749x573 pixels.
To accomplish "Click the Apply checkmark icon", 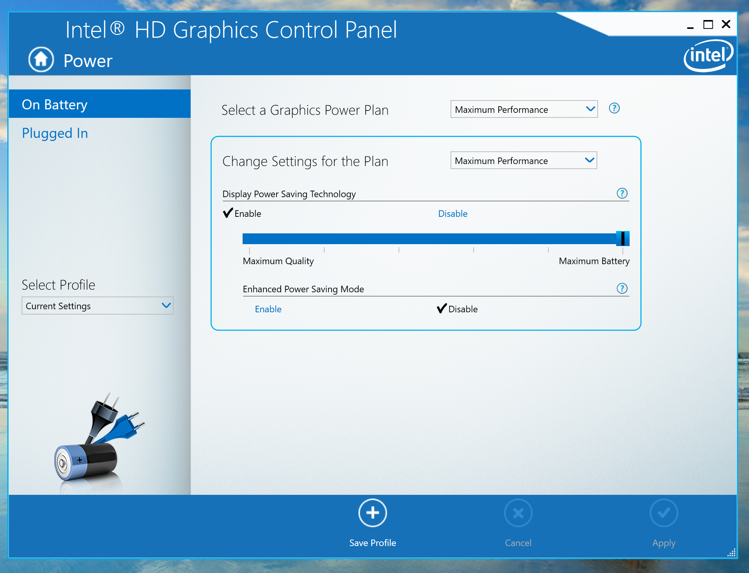I will pyautogui.click(x=664, y=513).
